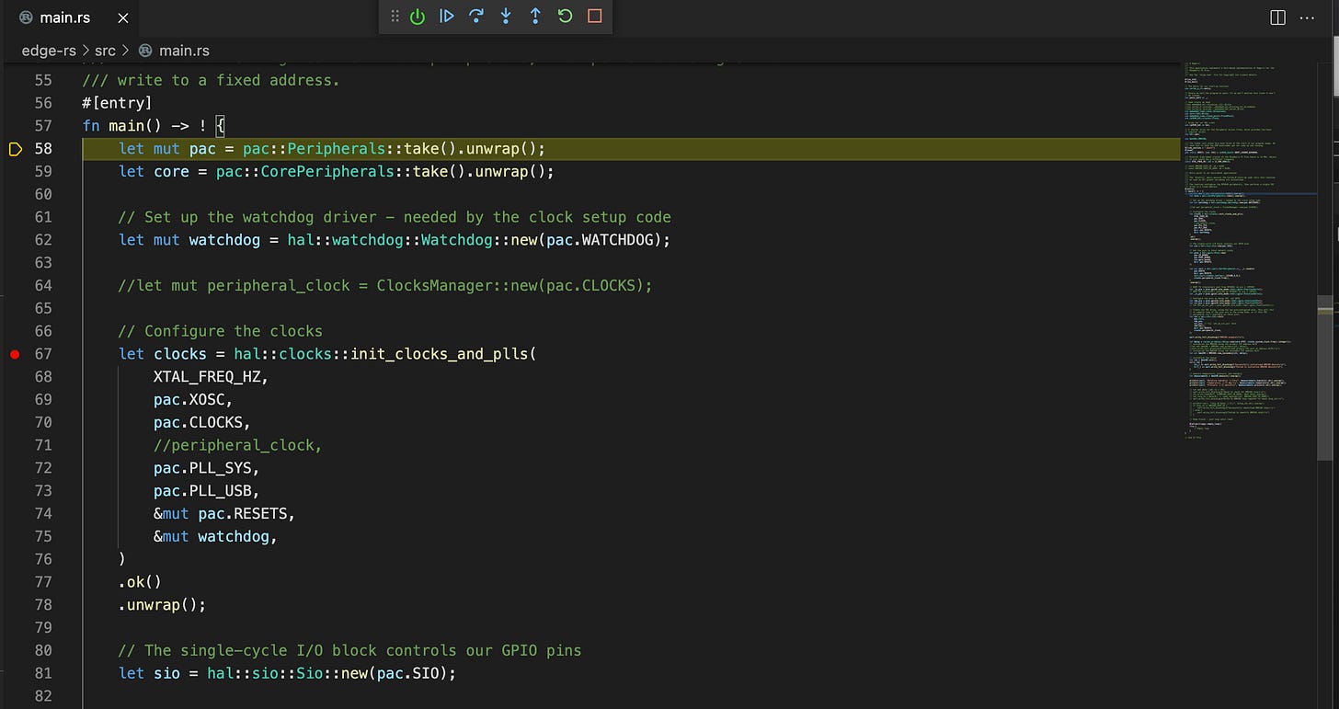The height and width of the screenshot is (709, 1339).
Task: Close the main.rs tab
Action: coord(123,17)
